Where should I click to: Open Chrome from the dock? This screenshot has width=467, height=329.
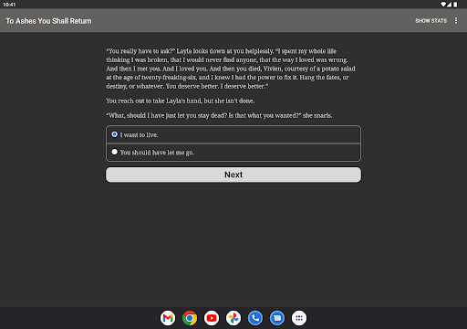pos(190,318)
